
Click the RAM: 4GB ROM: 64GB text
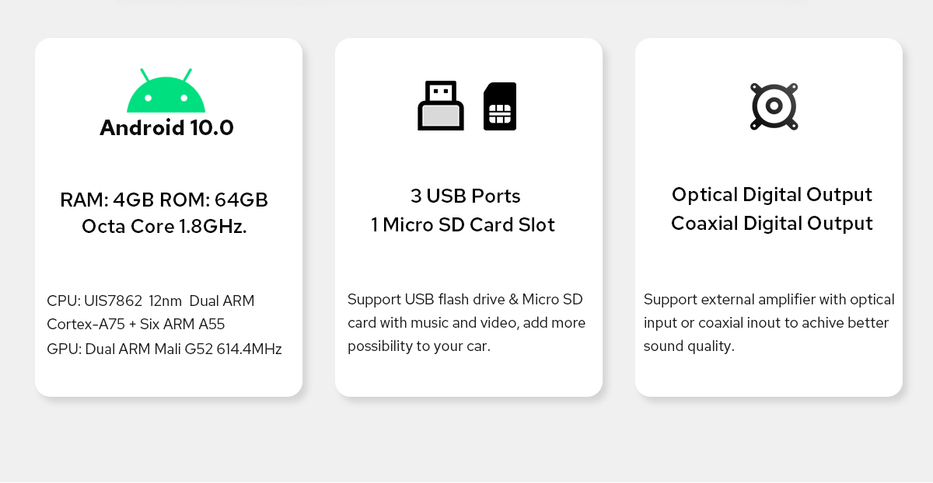[164, 200]
